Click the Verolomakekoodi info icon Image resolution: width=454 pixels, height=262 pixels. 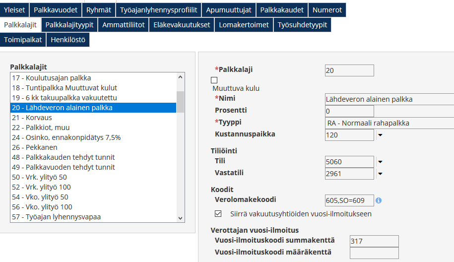(x=379, y=200)
